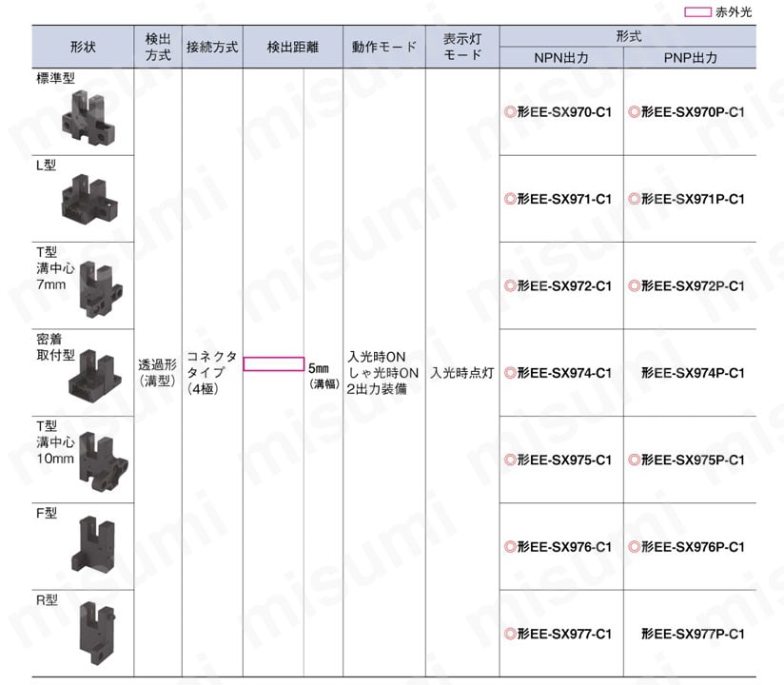Viewport: 784px width, 685px height.
Task: Click the circle mark beside 形EE-SX970P-C1
Action: (x=634, y=112)
